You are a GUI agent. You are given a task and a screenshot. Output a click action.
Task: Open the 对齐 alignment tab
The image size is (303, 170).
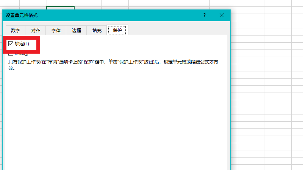[36, 31]
